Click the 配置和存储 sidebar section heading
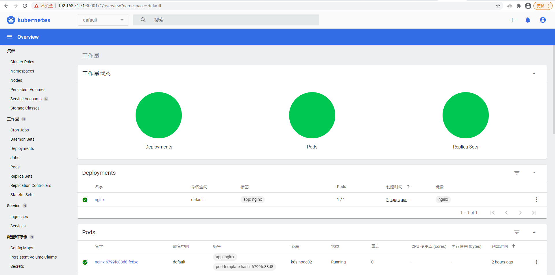Image resolution: width=555 pixels, height=275 pixels. point(17,237)
